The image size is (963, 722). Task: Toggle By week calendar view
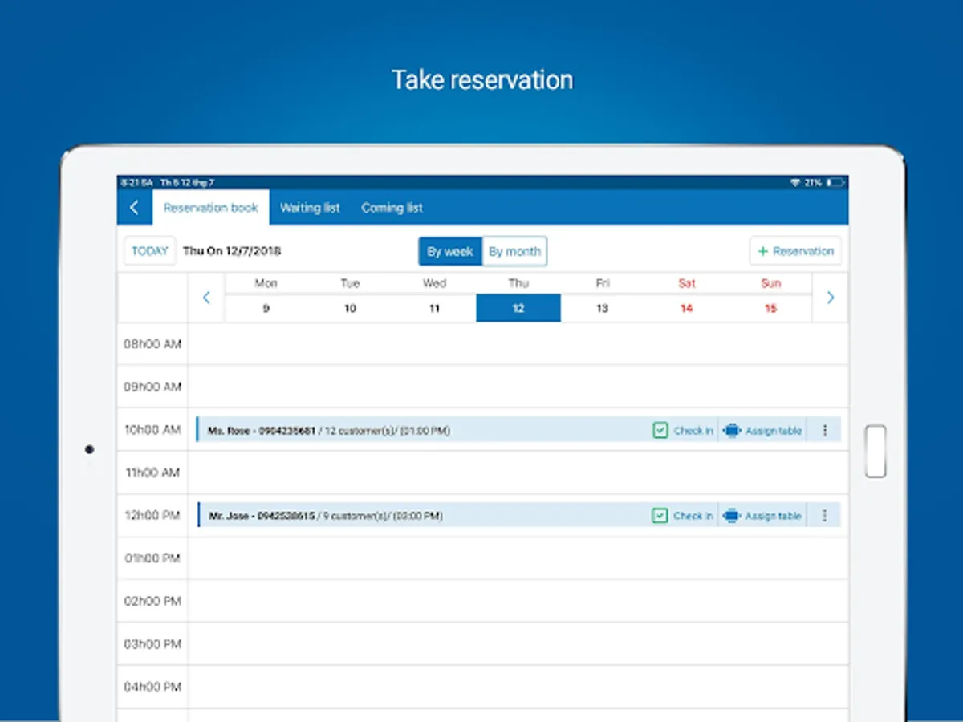(x=449, y=251)
